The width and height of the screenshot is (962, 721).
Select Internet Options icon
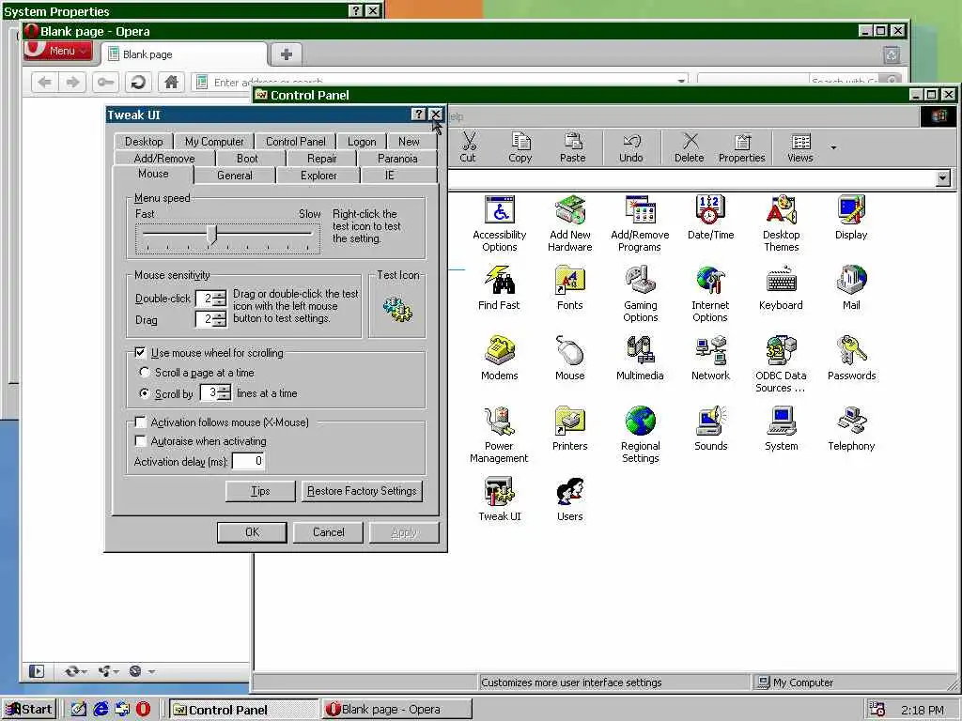click(x=710, y=294)
